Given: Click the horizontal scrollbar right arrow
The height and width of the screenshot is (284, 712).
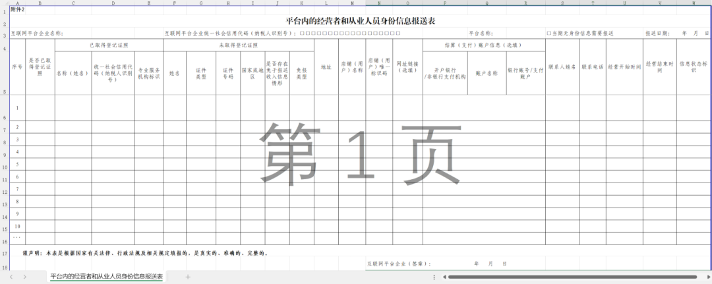Looking at the screenshot, I should click(x=708, y=277).
